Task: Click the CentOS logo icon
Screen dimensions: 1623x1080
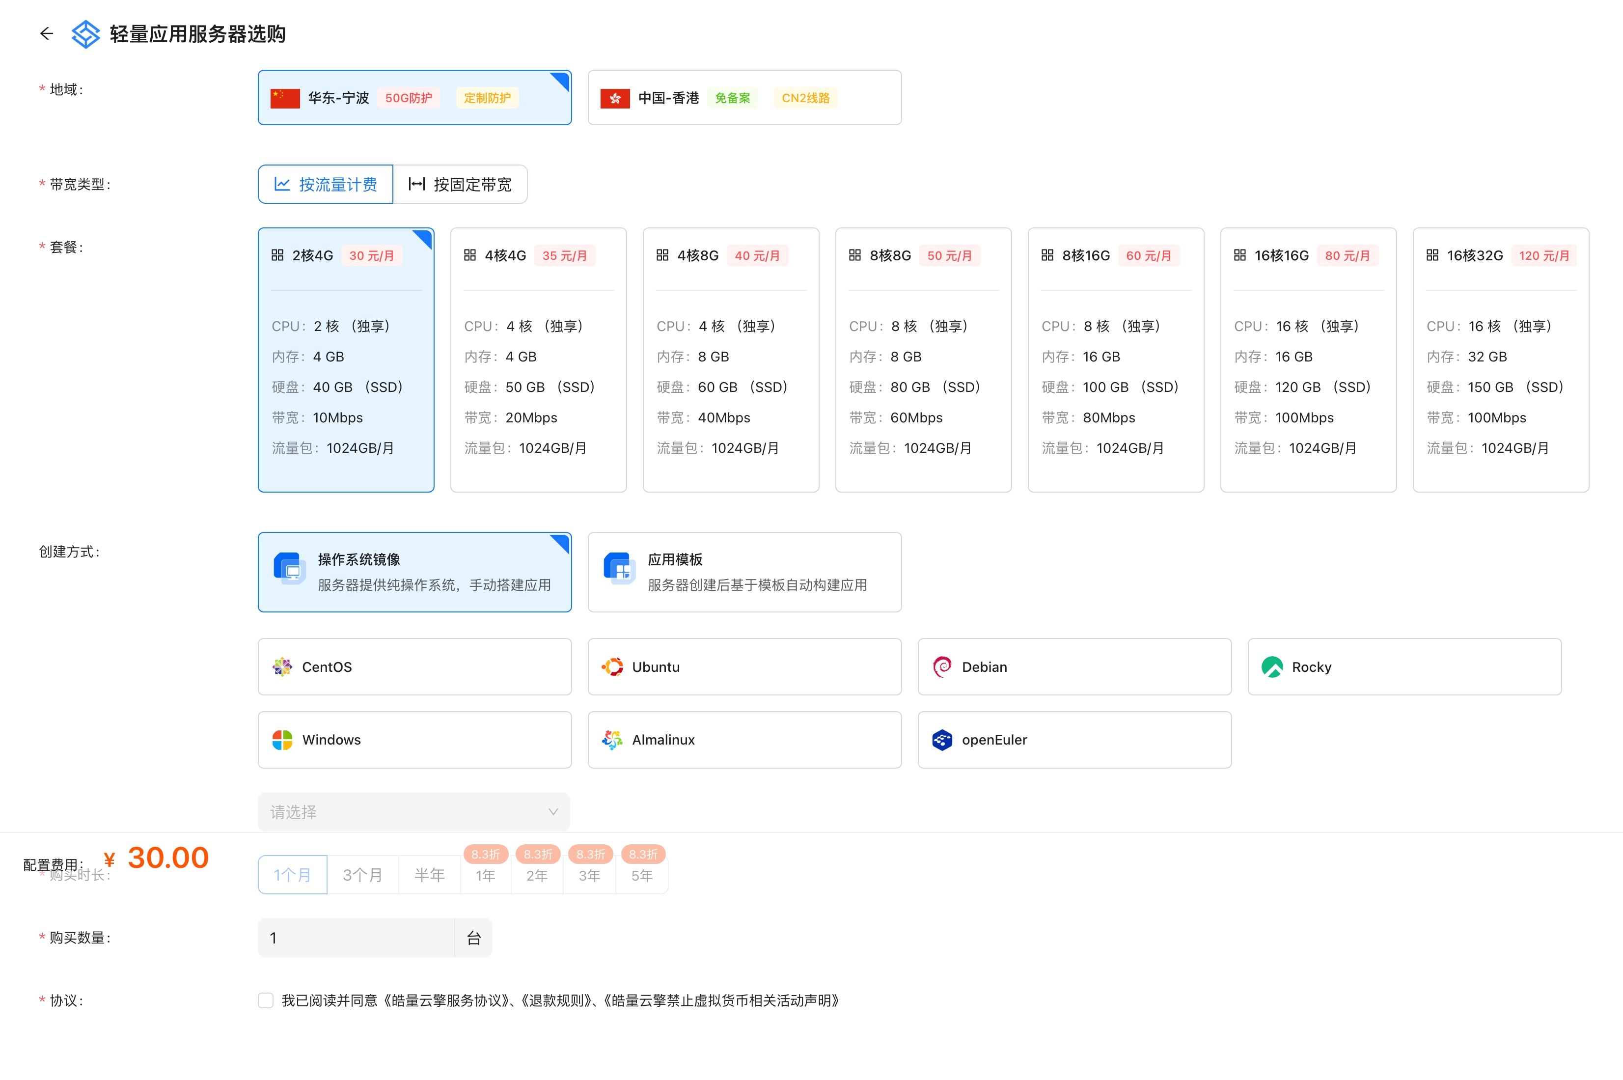Action: (x=282, y=667)
